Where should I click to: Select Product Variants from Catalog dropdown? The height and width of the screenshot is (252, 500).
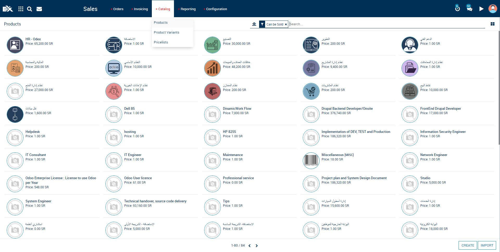pyautogui.click(x=172, y=33)
